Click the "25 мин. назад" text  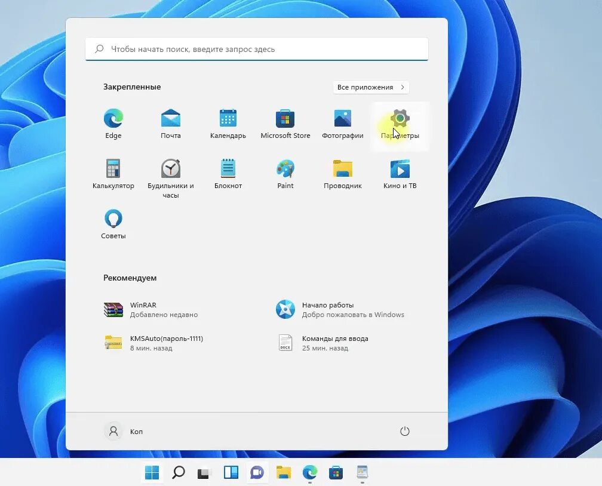[325, 348]
